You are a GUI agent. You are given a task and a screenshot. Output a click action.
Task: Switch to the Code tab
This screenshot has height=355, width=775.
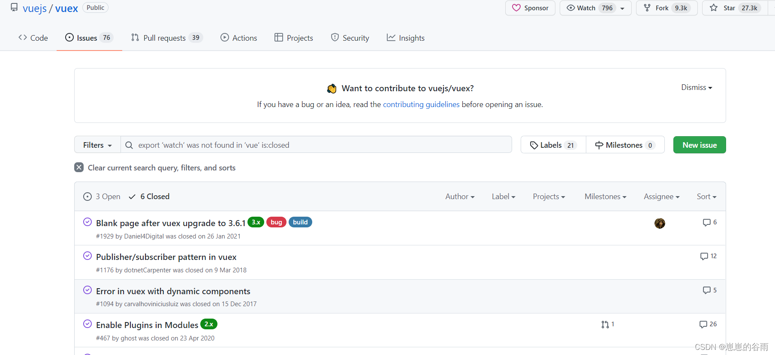click(33, 38)
